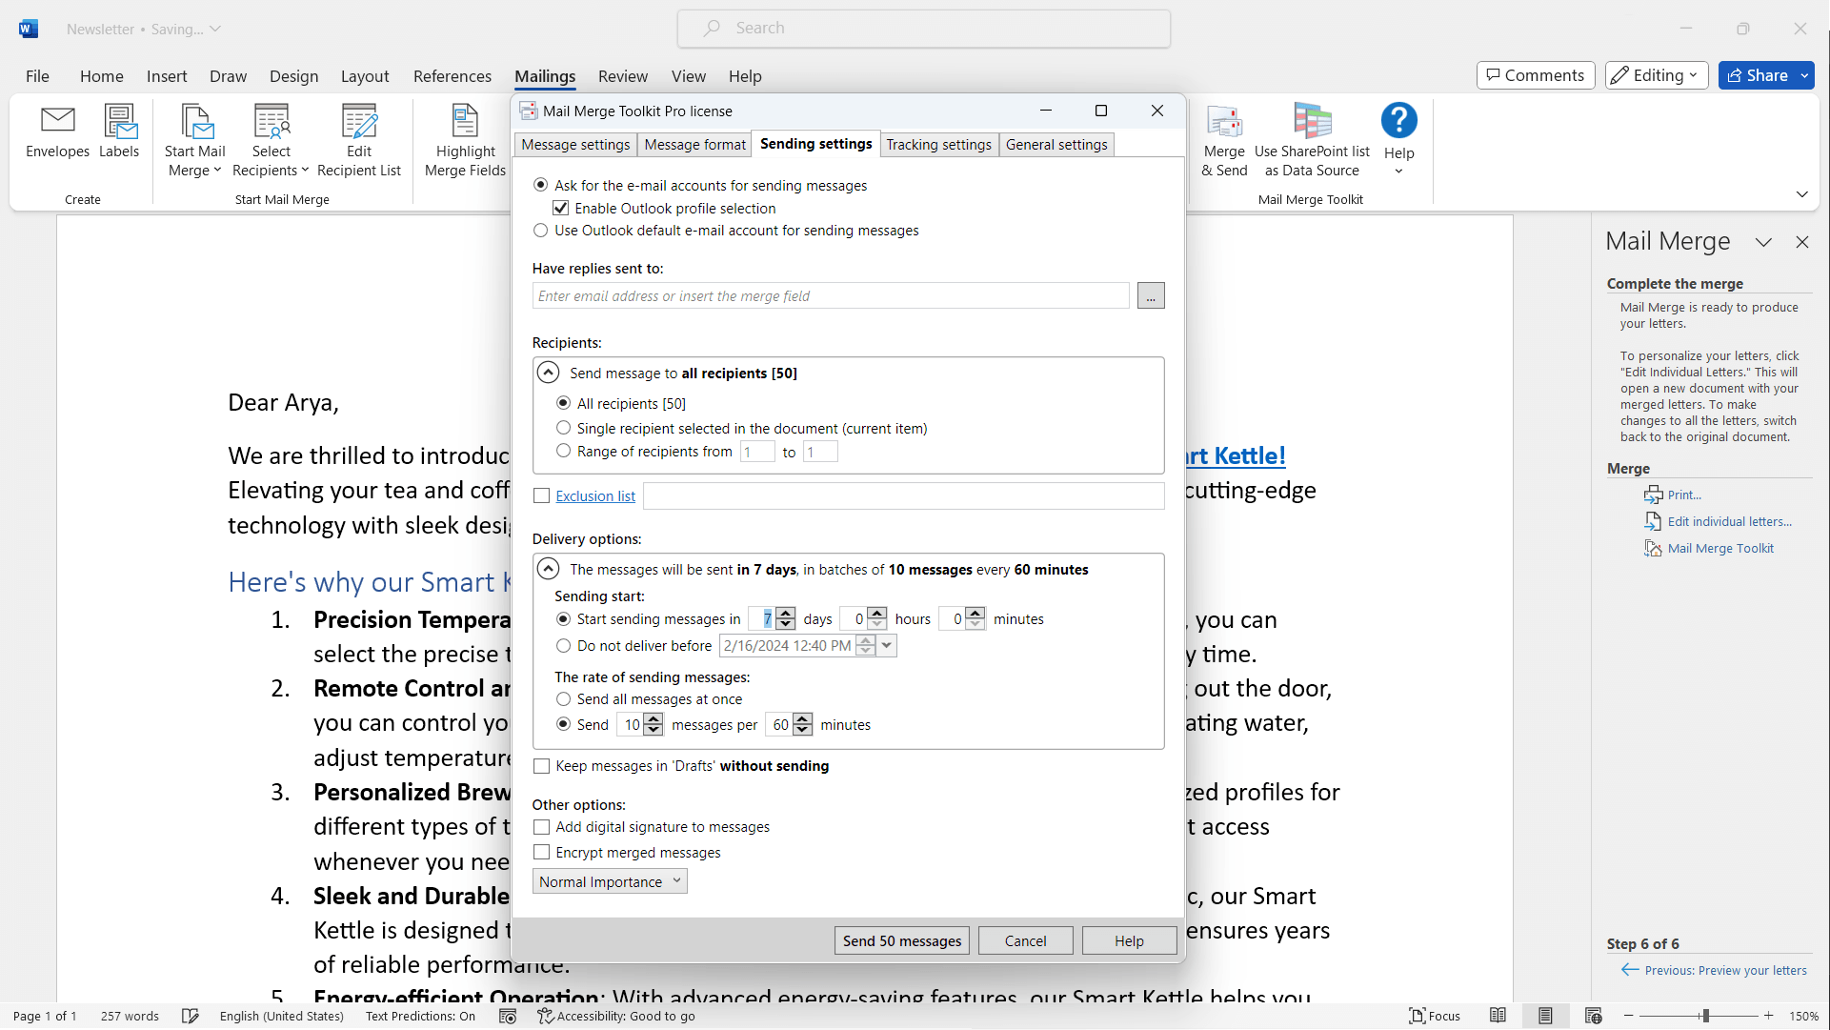Open the References ribbon tab

452,76
